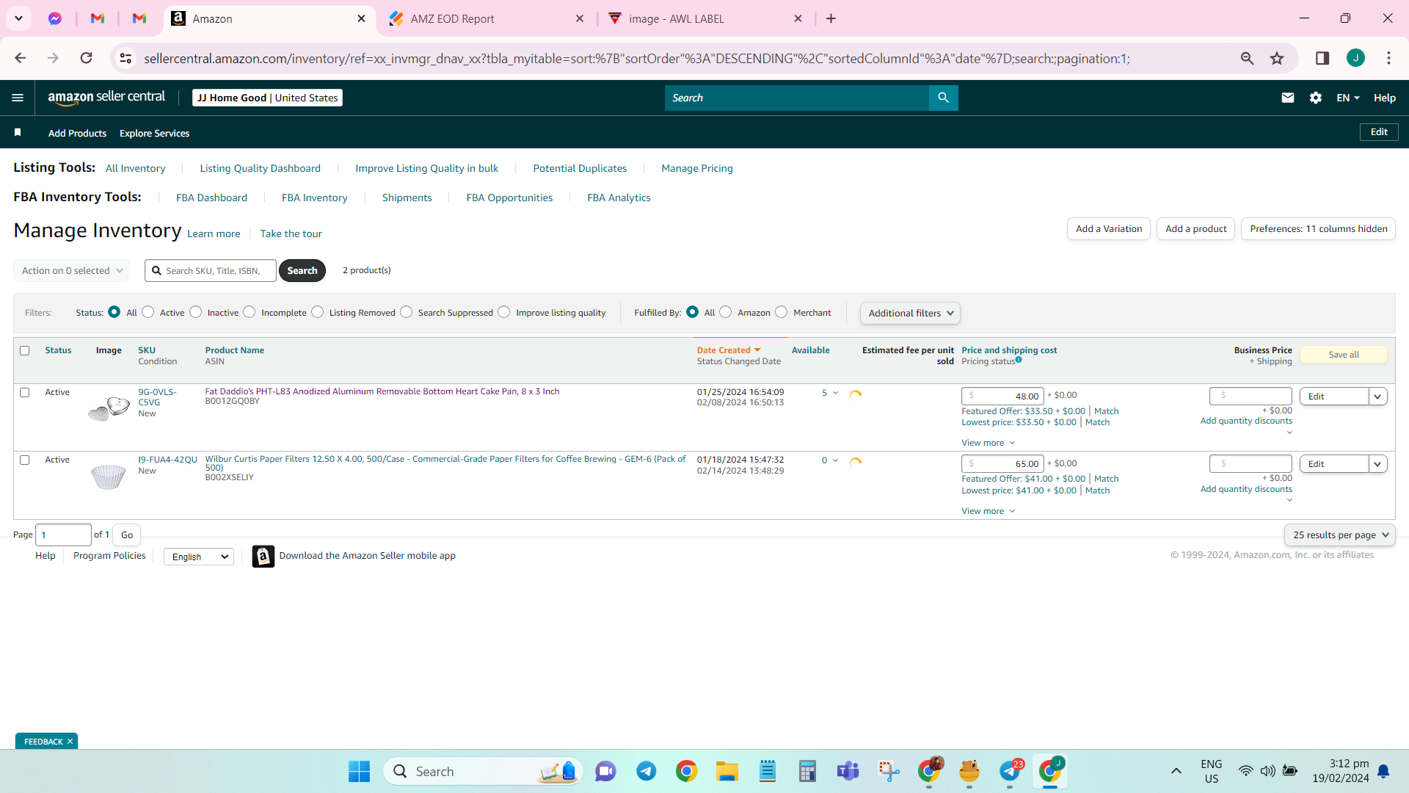Viewport: 1409px width, 793px height.
Task: View site information icon in address bar
Action: click(x=125, y=58)
